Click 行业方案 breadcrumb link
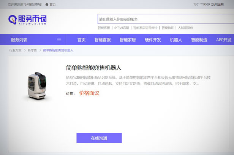The width and height of the screenshot is (234, 155). coord(15,50)
